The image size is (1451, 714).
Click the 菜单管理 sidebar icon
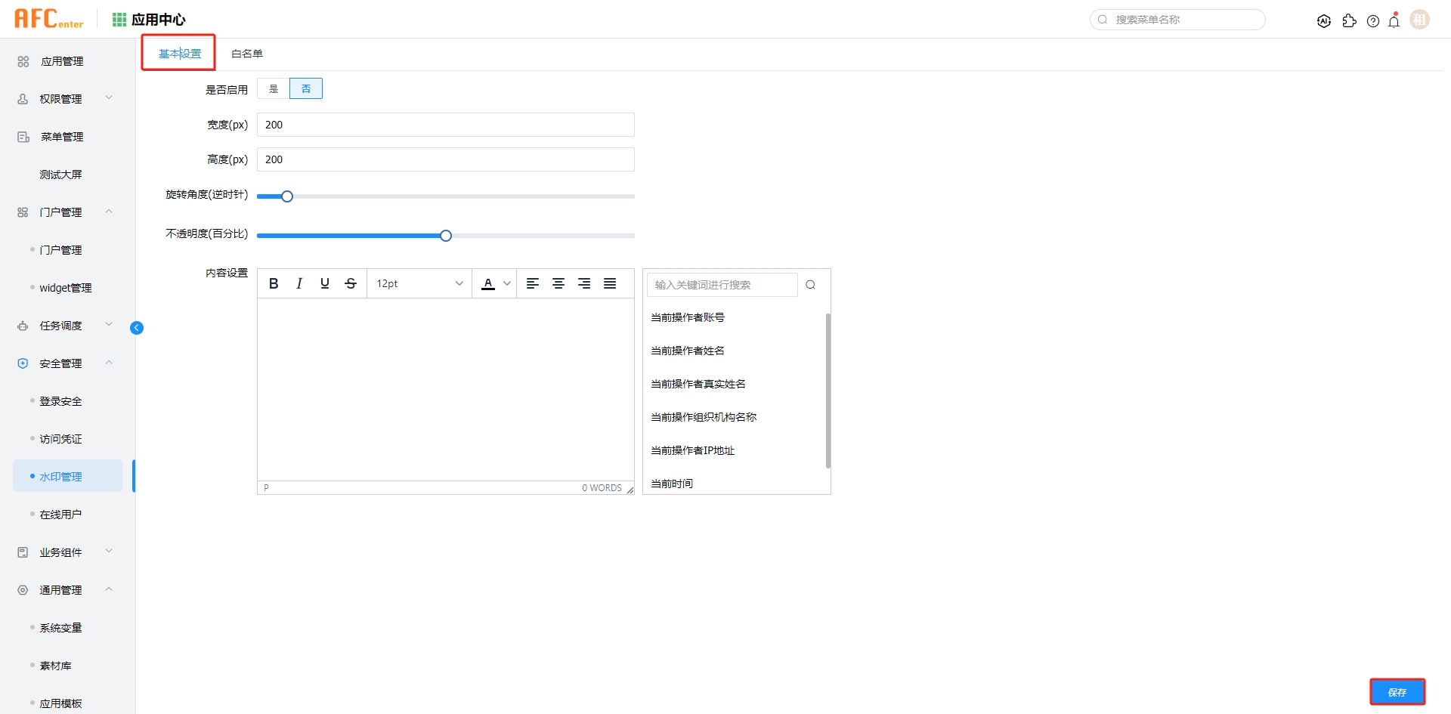22,137
